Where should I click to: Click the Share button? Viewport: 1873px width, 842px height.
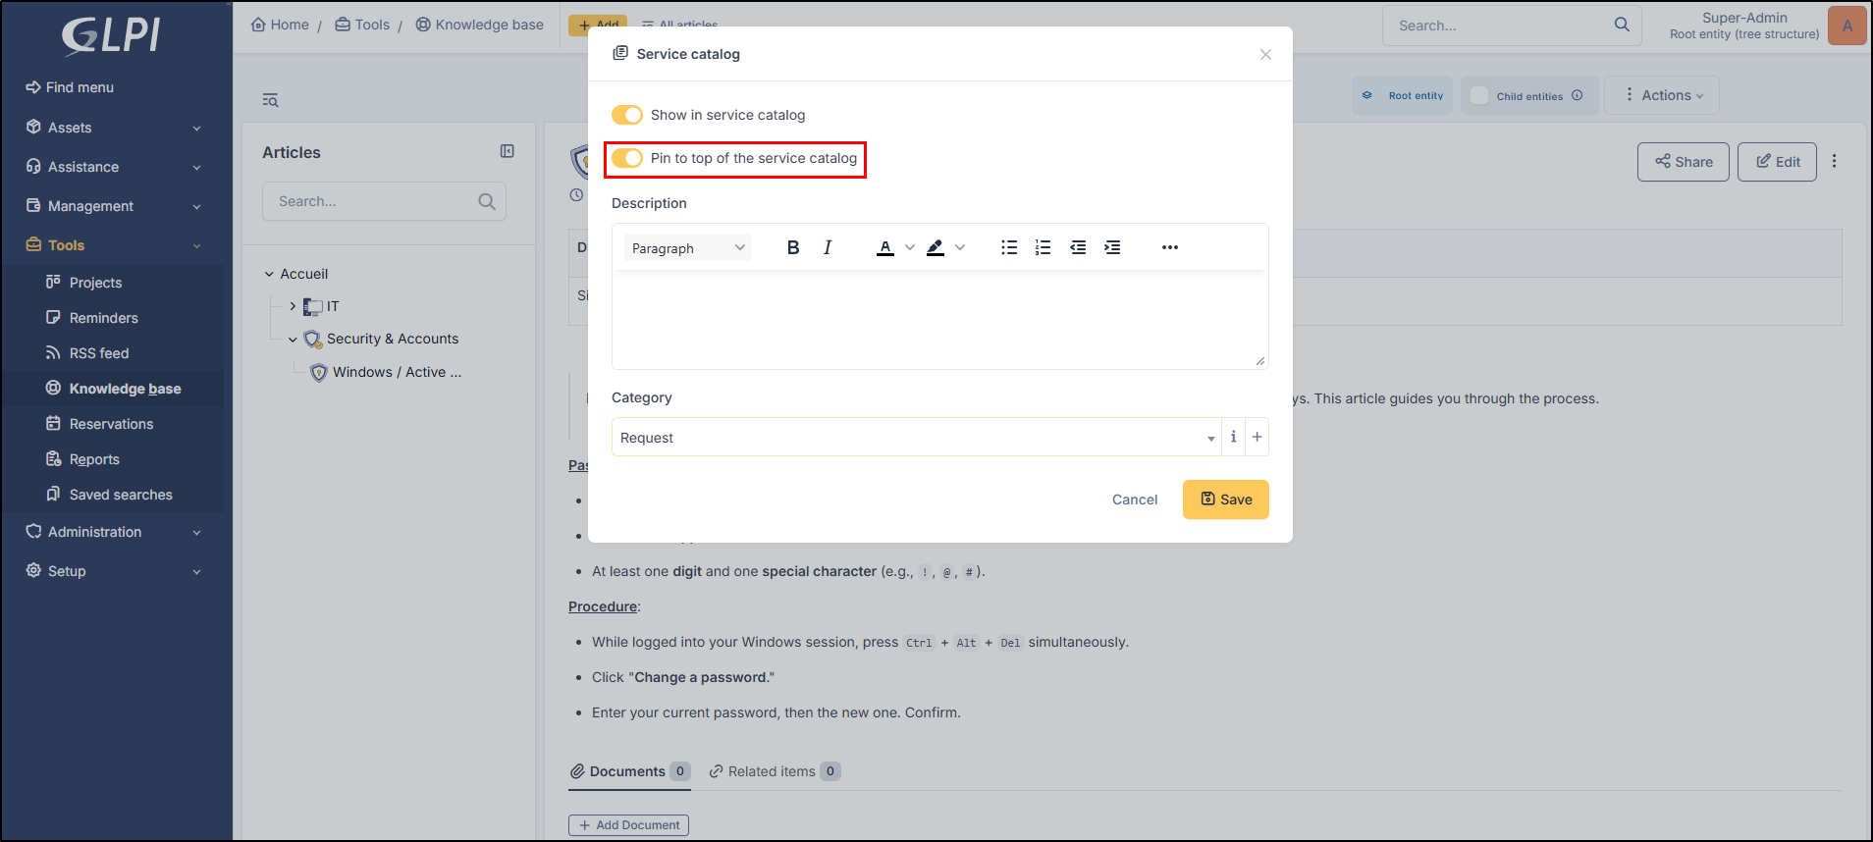point(1683,162)
